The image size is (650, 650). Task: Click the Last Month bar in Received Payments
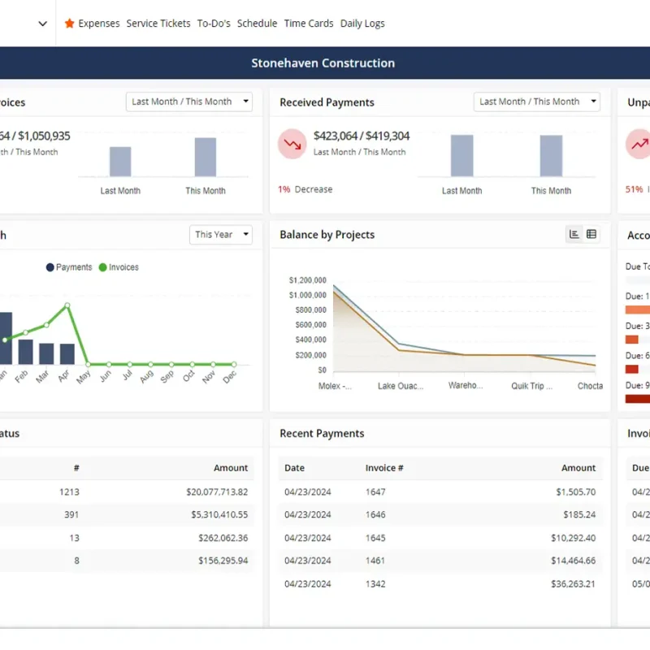click(x=461, y=155)
